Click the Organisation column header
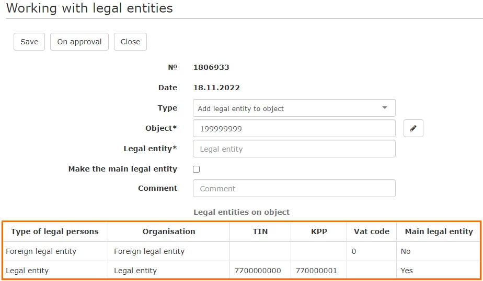This screenshot has width=483, height=281. 168,231
